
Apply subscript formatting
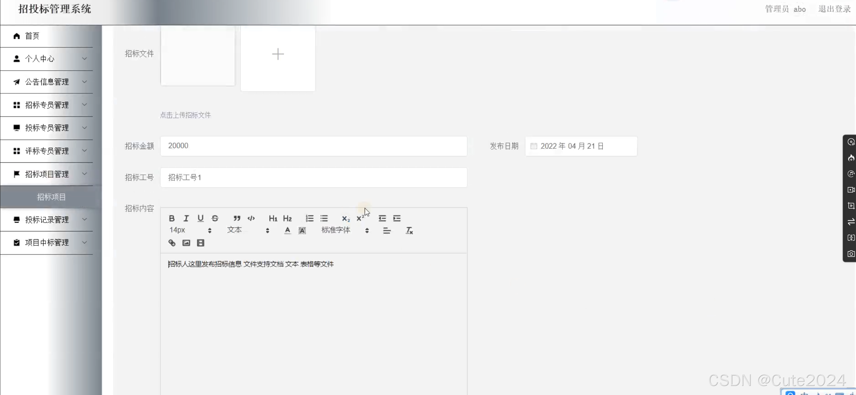(x=345, y=219)
